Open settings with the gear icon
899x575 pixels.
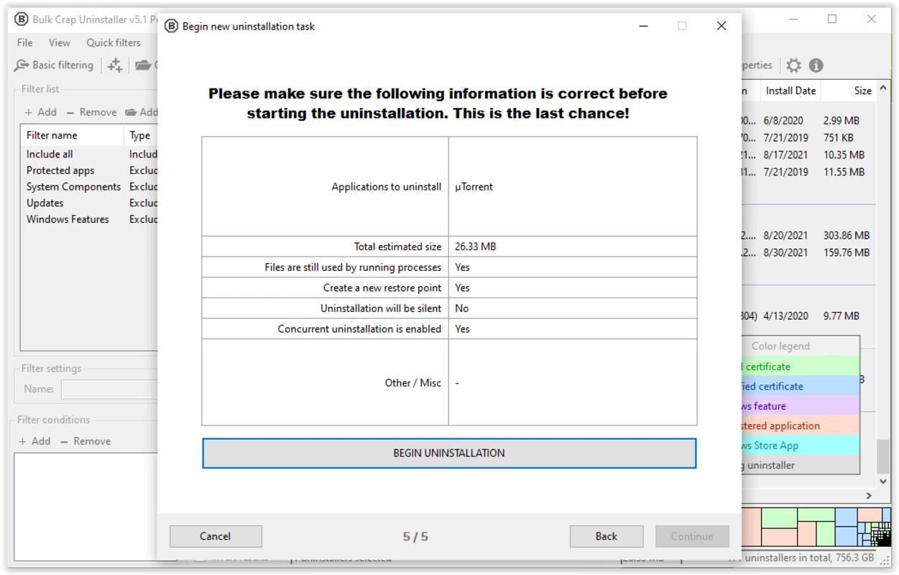(793, 65)
